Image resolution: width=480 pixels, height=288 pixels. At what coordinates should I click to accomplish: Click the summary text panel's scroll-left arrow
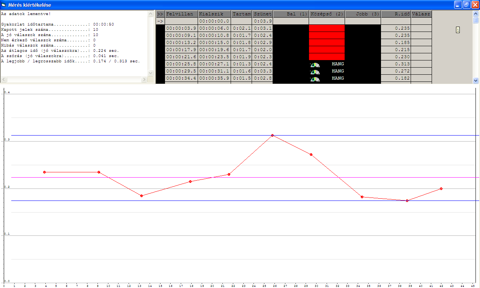pos(3,80)
